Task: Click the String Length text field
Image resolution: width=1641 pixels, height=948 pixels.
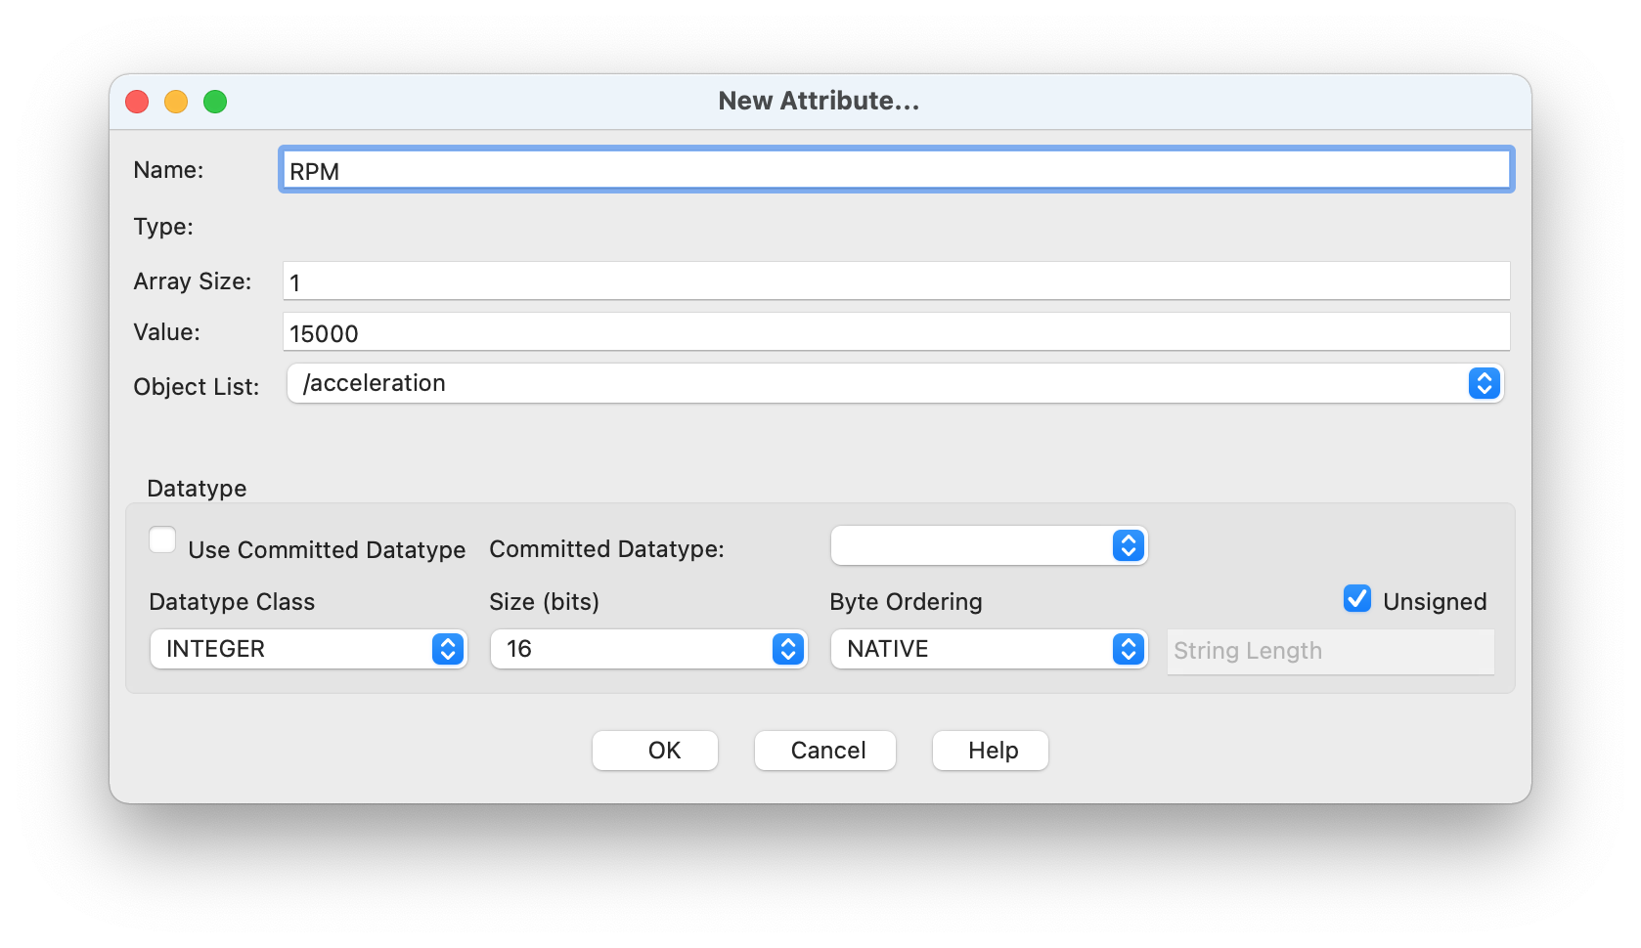Action: point(1330,651)
